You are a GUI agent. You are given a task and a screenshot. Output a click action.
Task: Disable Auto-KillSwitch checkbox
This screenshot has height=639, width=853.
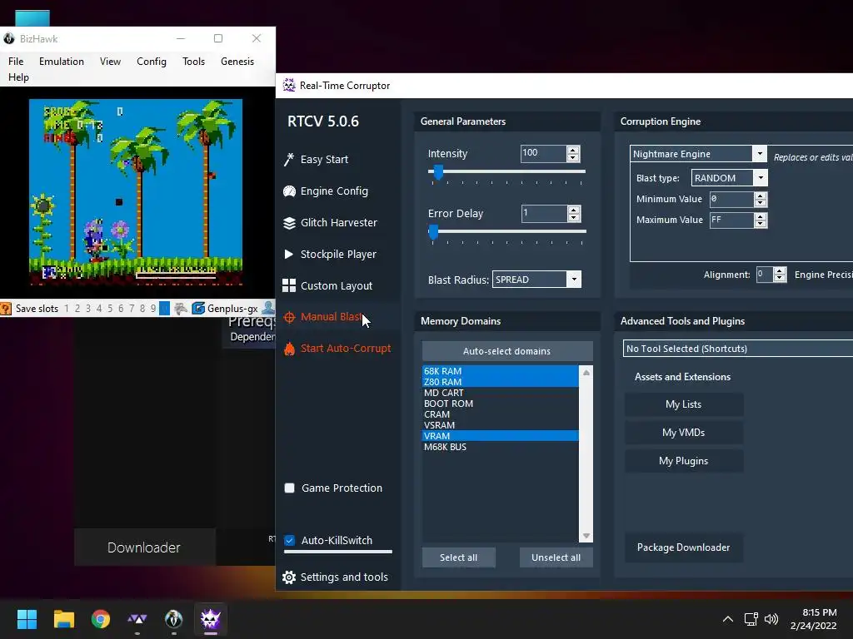point(289,540)
